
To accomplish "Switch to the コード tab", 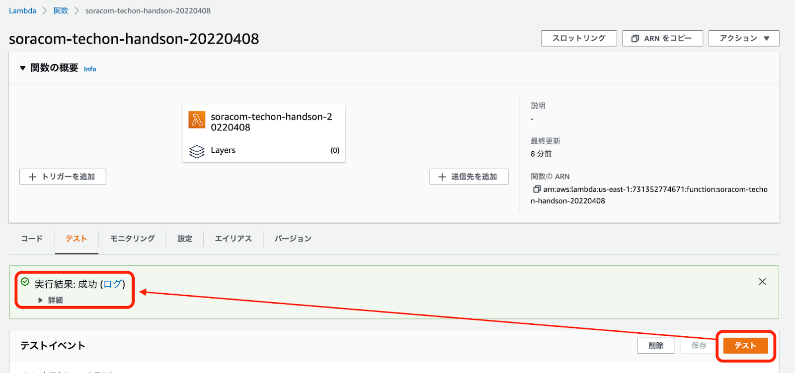I will click(32, 239).
